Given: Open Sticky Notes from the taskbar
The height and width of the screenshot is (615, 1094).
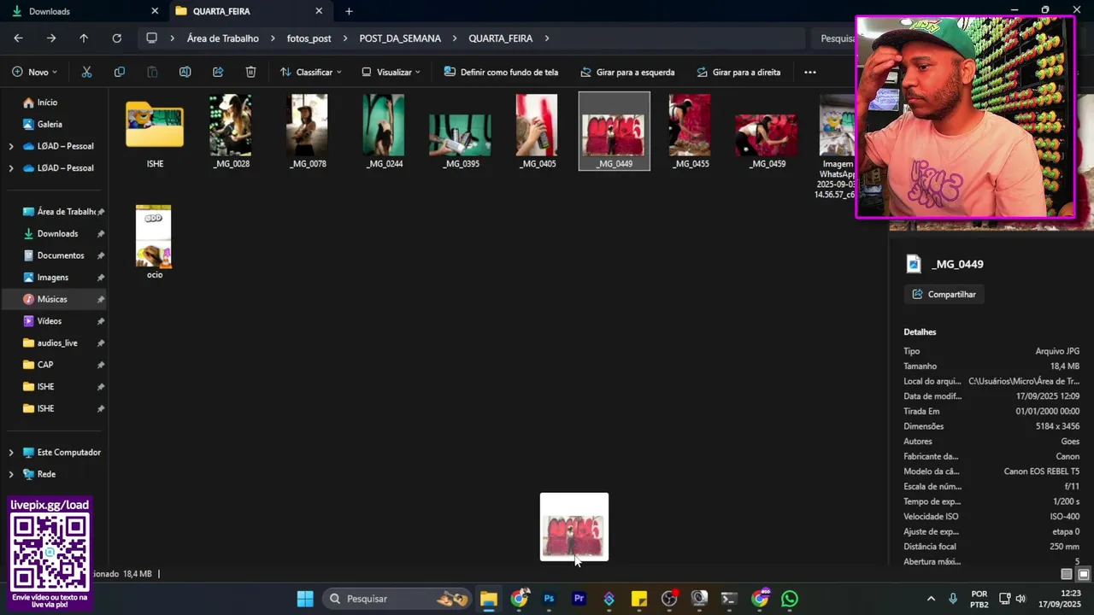Looking at the screenshot, I should pyautogui.click(x=639, y=599).
